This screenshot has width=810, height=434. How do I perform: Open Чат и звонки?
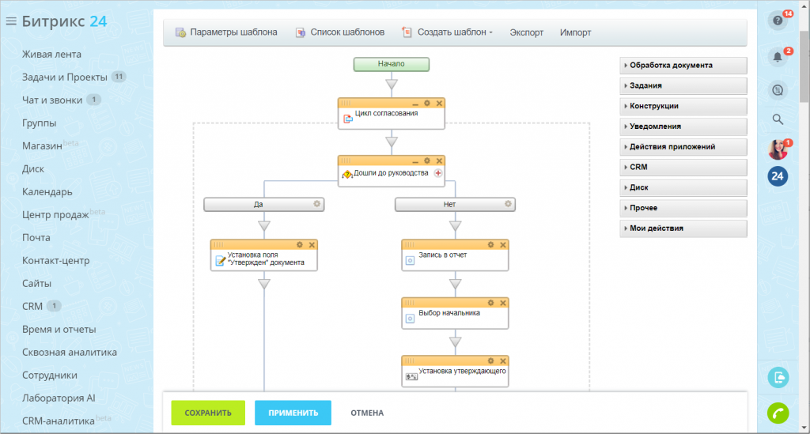pyautogui.click(x=52, y=100)
